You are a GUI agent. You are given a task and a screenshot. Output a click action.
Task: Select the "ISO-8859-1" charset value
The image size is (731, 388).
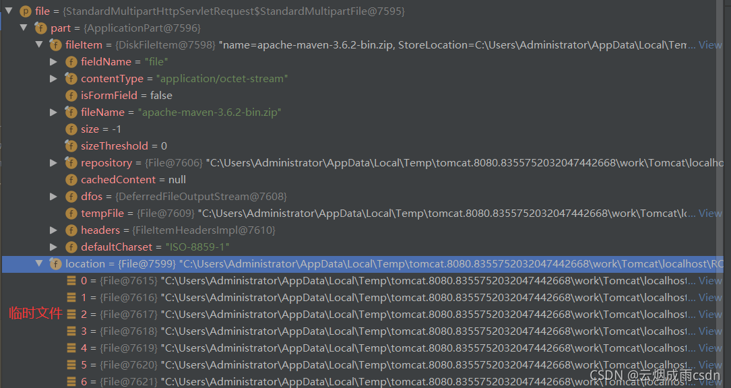(197, 247)
